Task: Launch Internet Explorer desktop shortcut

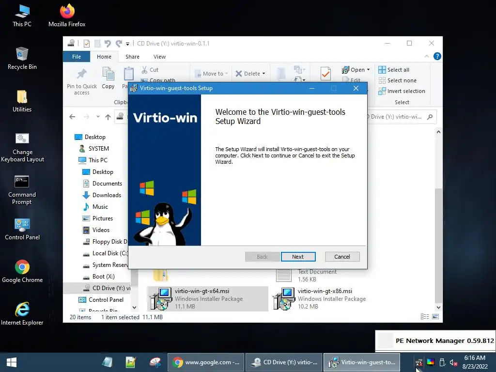Action: [22, 314]
